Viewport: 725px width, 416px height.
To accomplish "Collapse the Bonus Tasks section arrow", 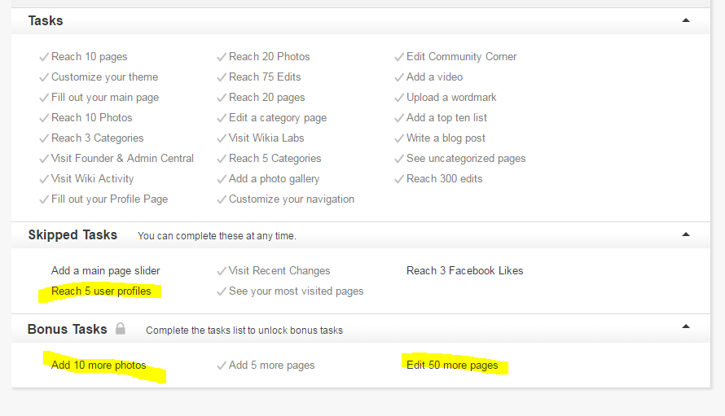I will 686,327.
